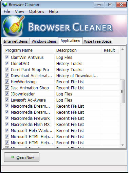
Task: Select the Macromedia Firework entry
Action: (30, 118)
